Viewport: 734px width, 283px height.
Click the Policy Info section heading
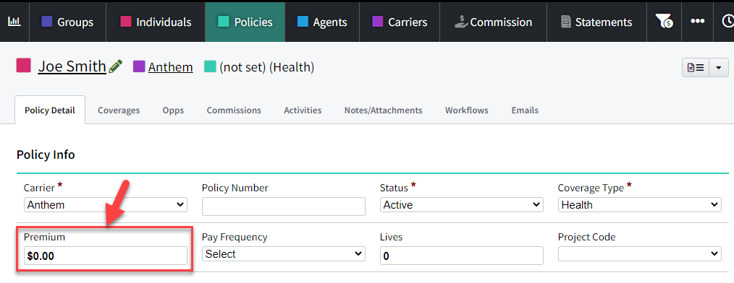(x=46, y=154)
